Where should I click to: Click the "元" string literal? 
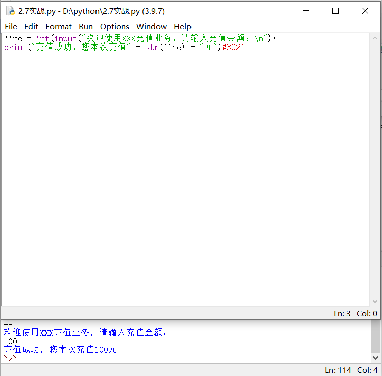[209, 47]
